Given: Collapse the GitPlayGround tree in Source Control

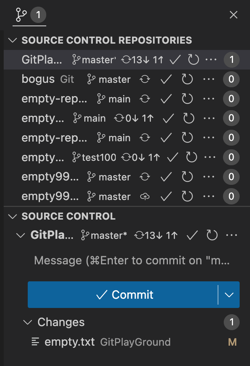Looking at the screenshot, I should coord(21,235).
